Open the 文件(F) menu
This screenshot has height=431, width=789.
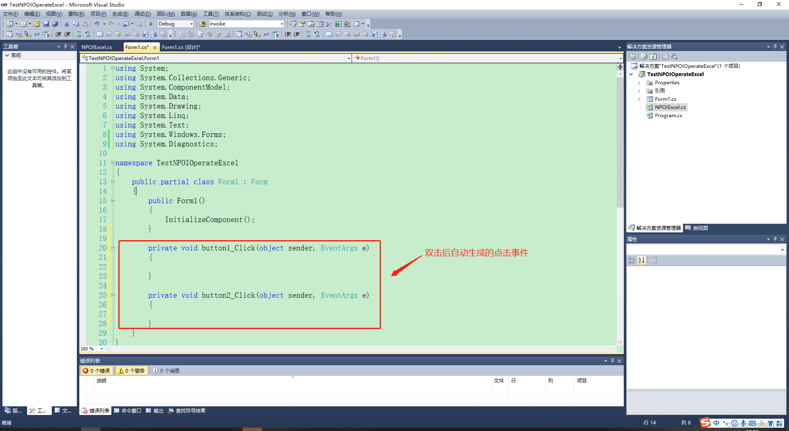(10, 14)
